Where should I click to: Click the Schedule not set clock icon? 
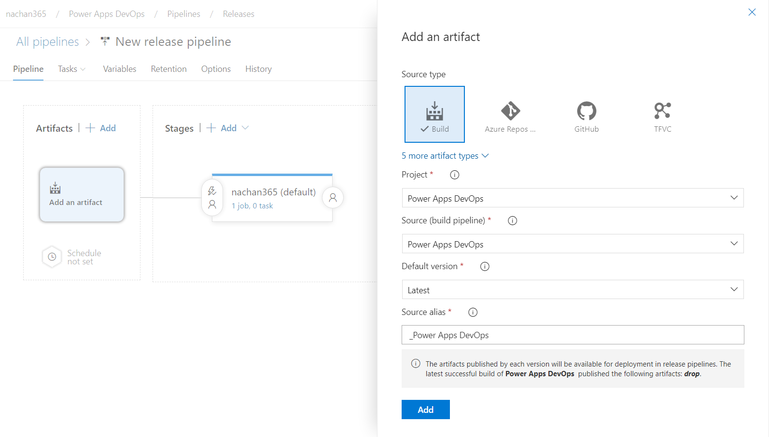point(52,257)
